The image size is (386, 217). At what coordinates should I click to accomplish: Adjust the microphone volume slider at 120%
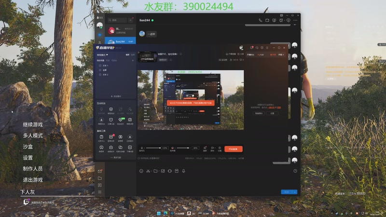point(153,148)
